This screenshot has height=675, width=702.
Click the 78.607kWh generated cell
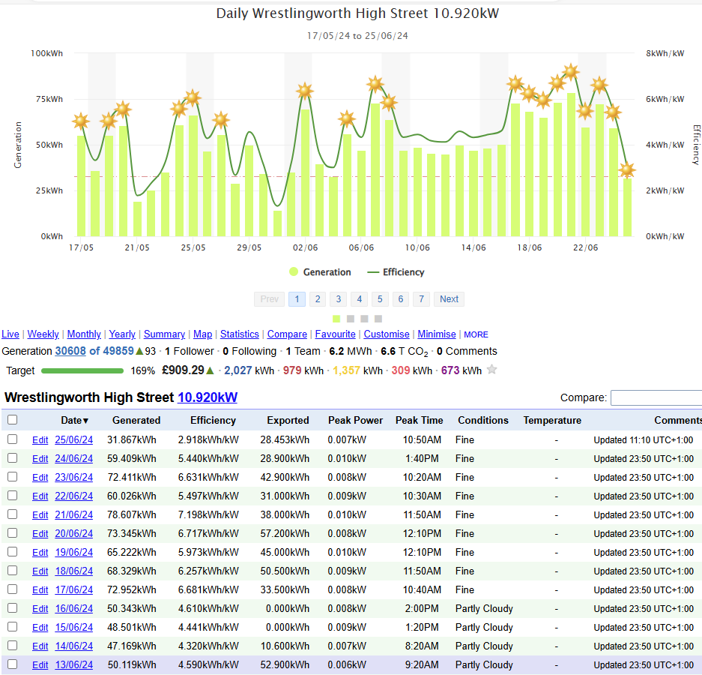(x=132, y=515)
